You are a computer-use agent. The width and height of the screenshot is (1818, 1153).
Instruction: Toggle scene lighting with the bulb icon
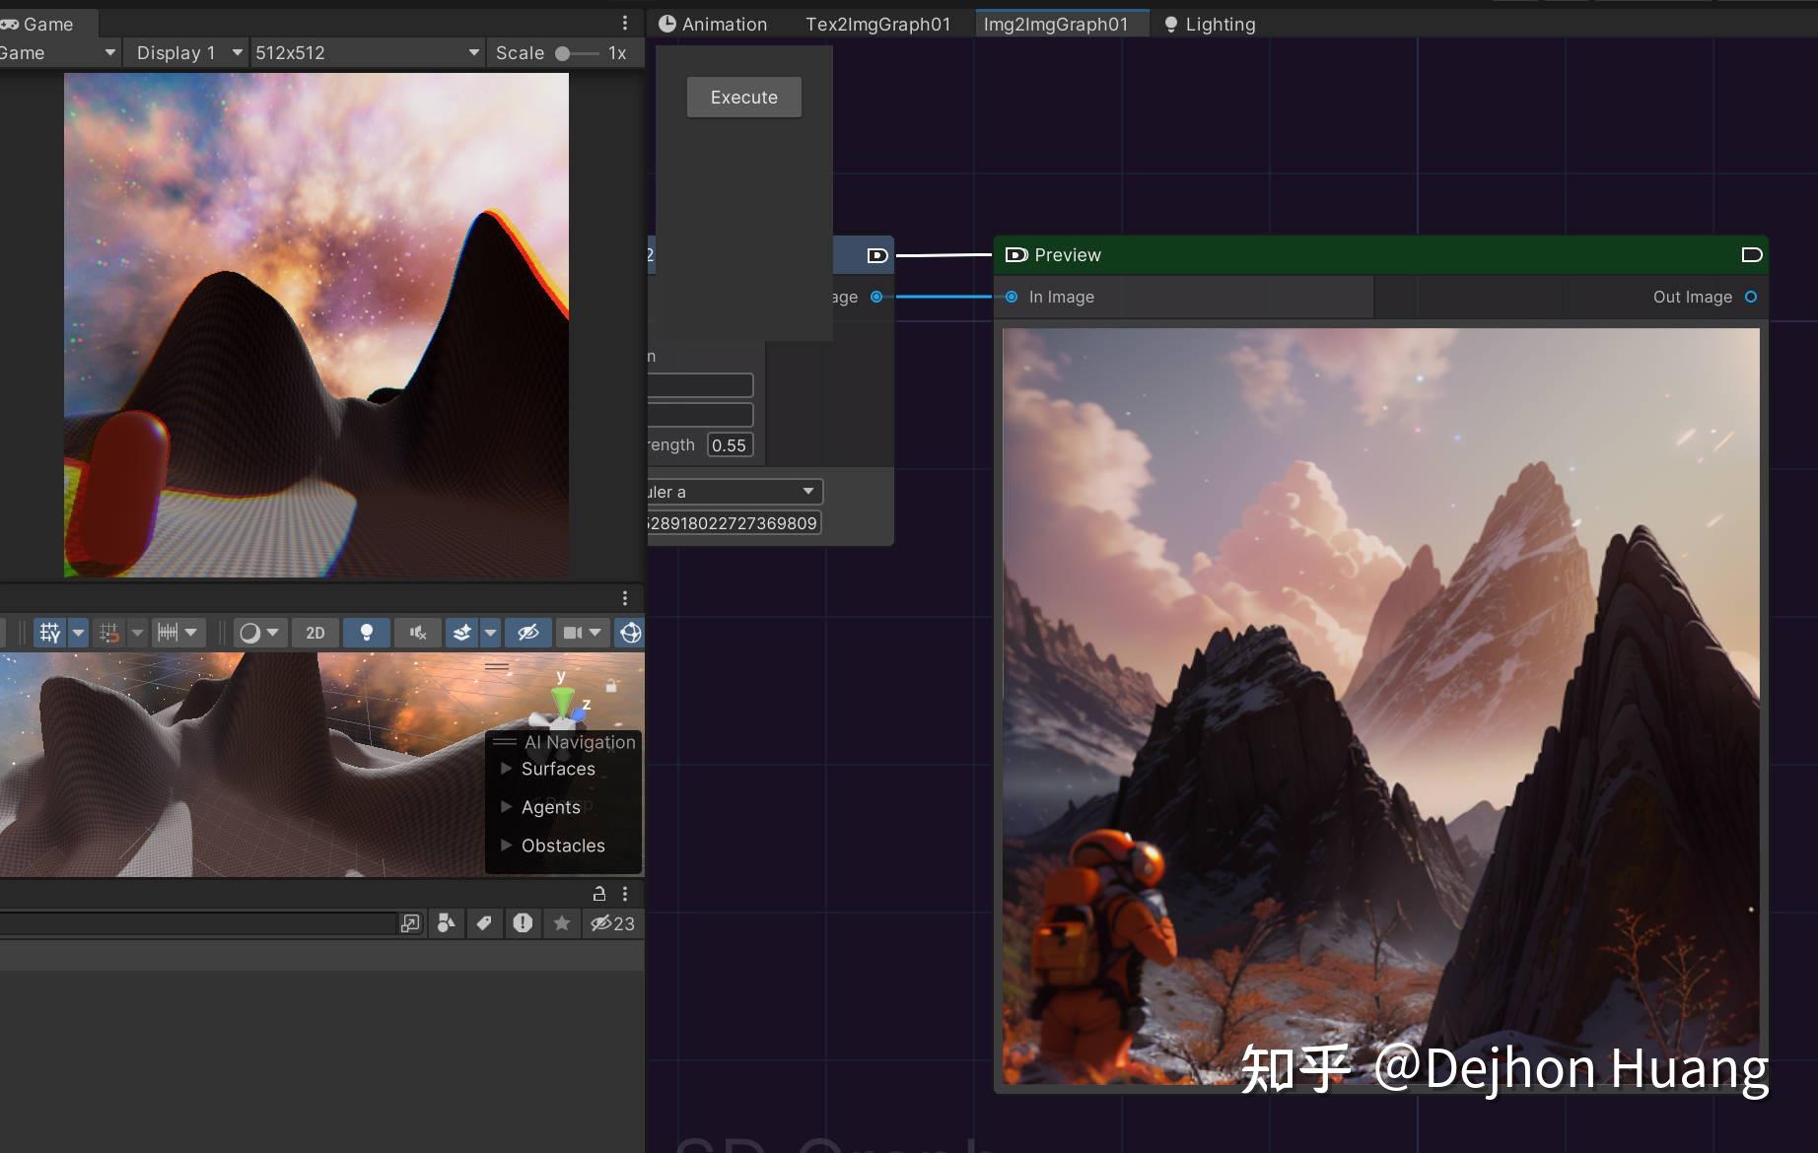pyautogui.click(x=367, y=633)
